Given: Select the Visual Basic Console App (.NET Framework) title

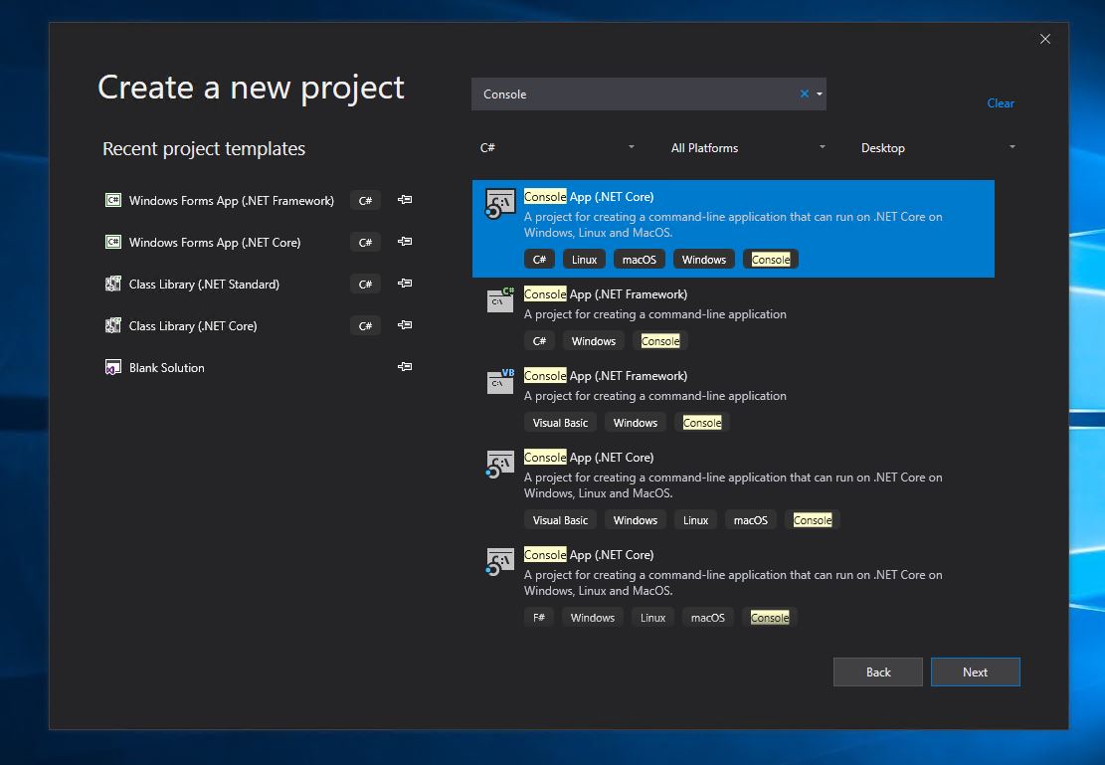Looking at the screenshot, I should [606, 376].
